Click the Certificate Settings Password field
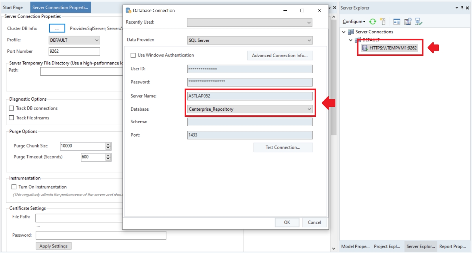The height and width of the screenshot is (253, 472). (x=101, y=236)
